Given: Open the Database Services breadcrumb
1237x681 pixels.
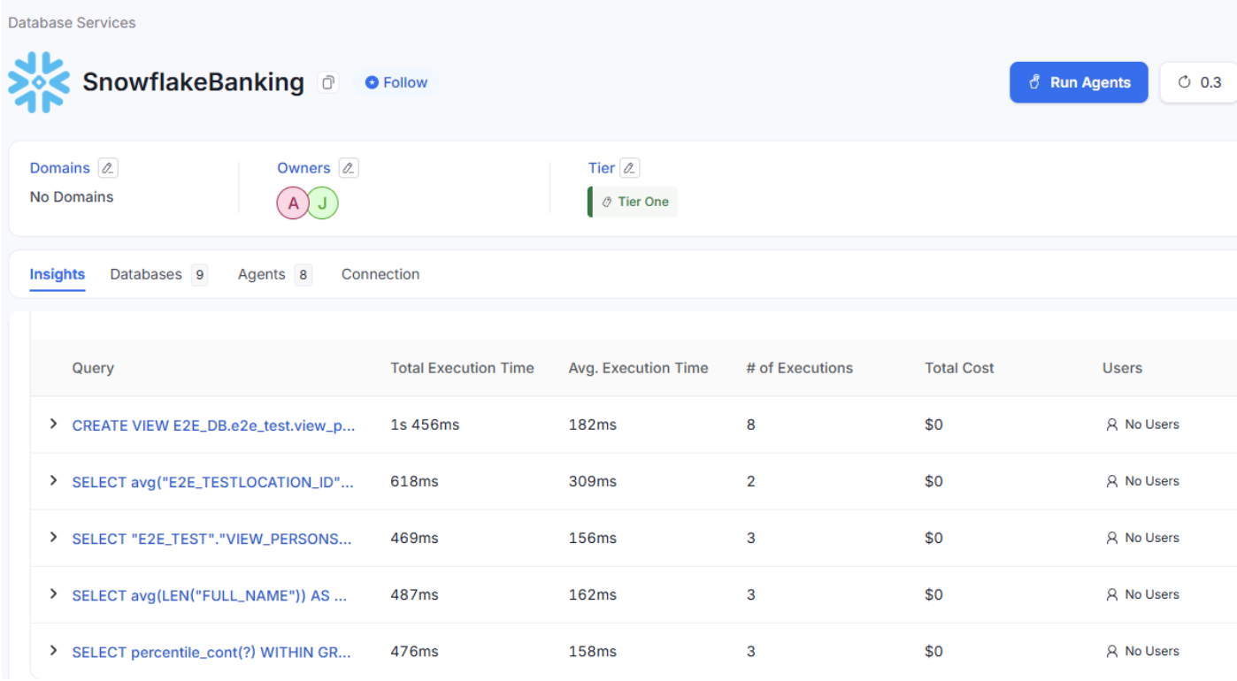Looking at the screenshot, I should [72, 23].
